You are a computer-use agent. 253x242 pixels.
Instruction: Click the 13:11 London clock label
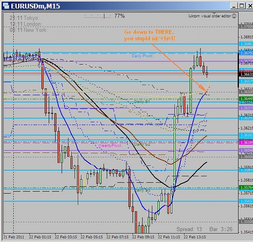[x=26, y=24]
